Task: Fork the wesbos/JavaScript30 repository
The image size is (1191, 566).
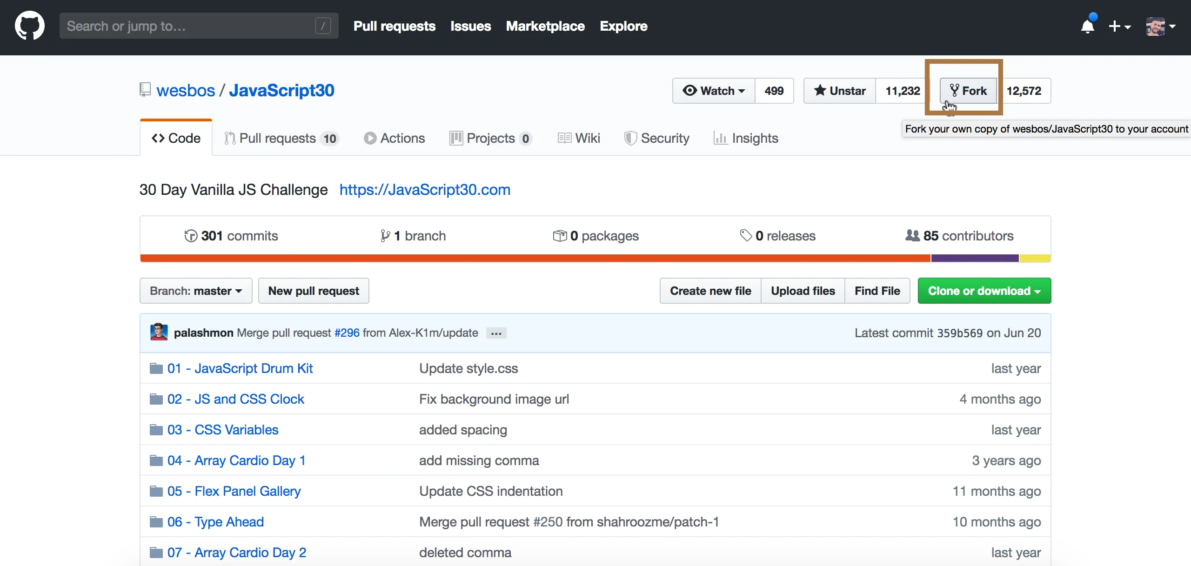Action: pyautogui.click(x=968, y=91)
